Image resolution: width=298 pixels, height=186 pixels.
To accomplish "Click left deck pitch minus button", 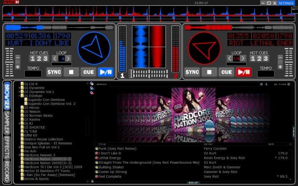I will tap(18, 57).
